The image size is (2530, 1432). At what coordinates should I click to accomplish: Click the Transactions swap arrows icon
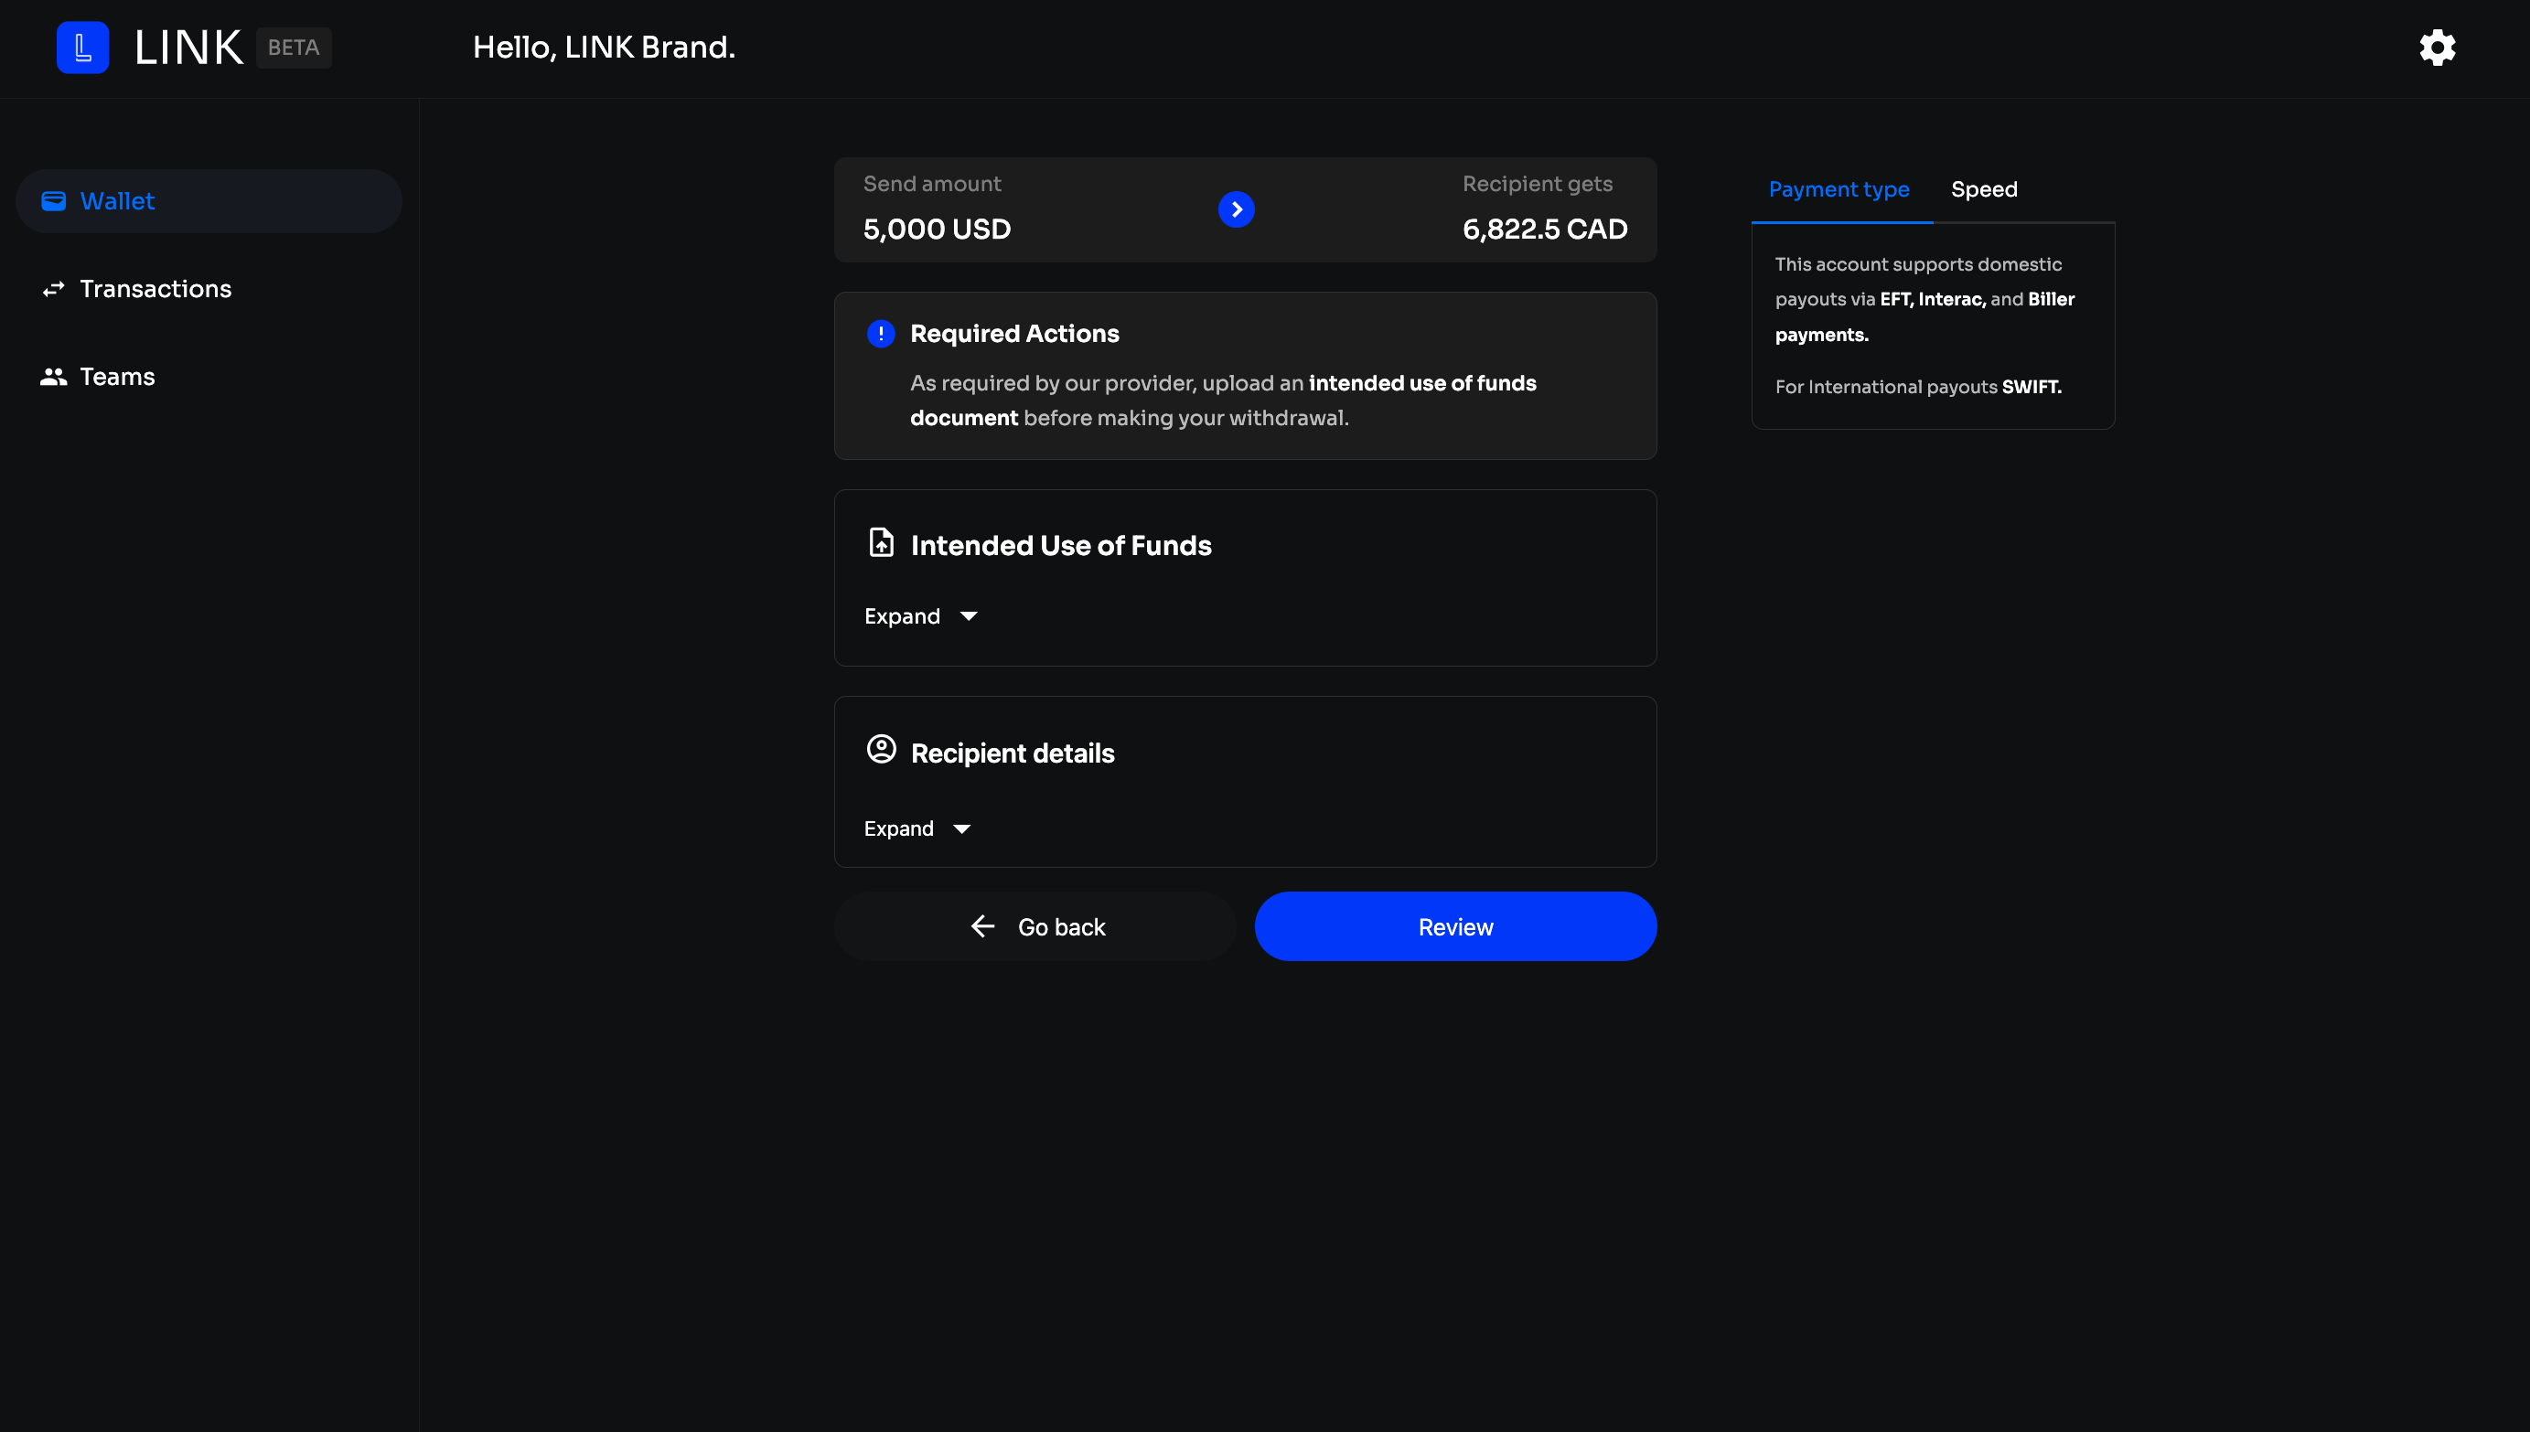pos(53,289)
